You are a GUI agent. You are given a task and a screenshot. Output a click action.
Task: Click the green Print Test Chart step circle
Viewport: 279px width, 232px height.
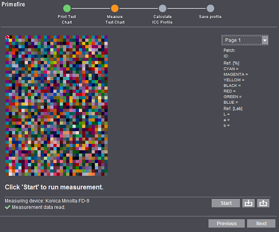coord(67,9)
